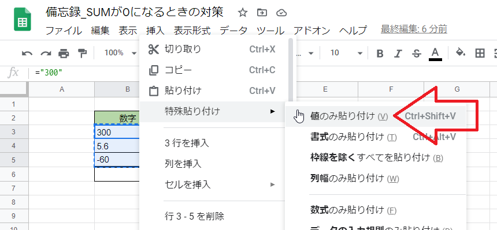Open the font size dropdown
This screenshot has height=230, width=497.
[x=346, y=53]
